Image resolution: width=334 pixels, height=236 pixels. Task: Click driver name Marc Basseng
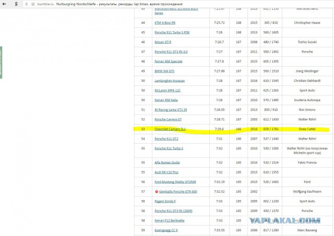click(307, 230)
